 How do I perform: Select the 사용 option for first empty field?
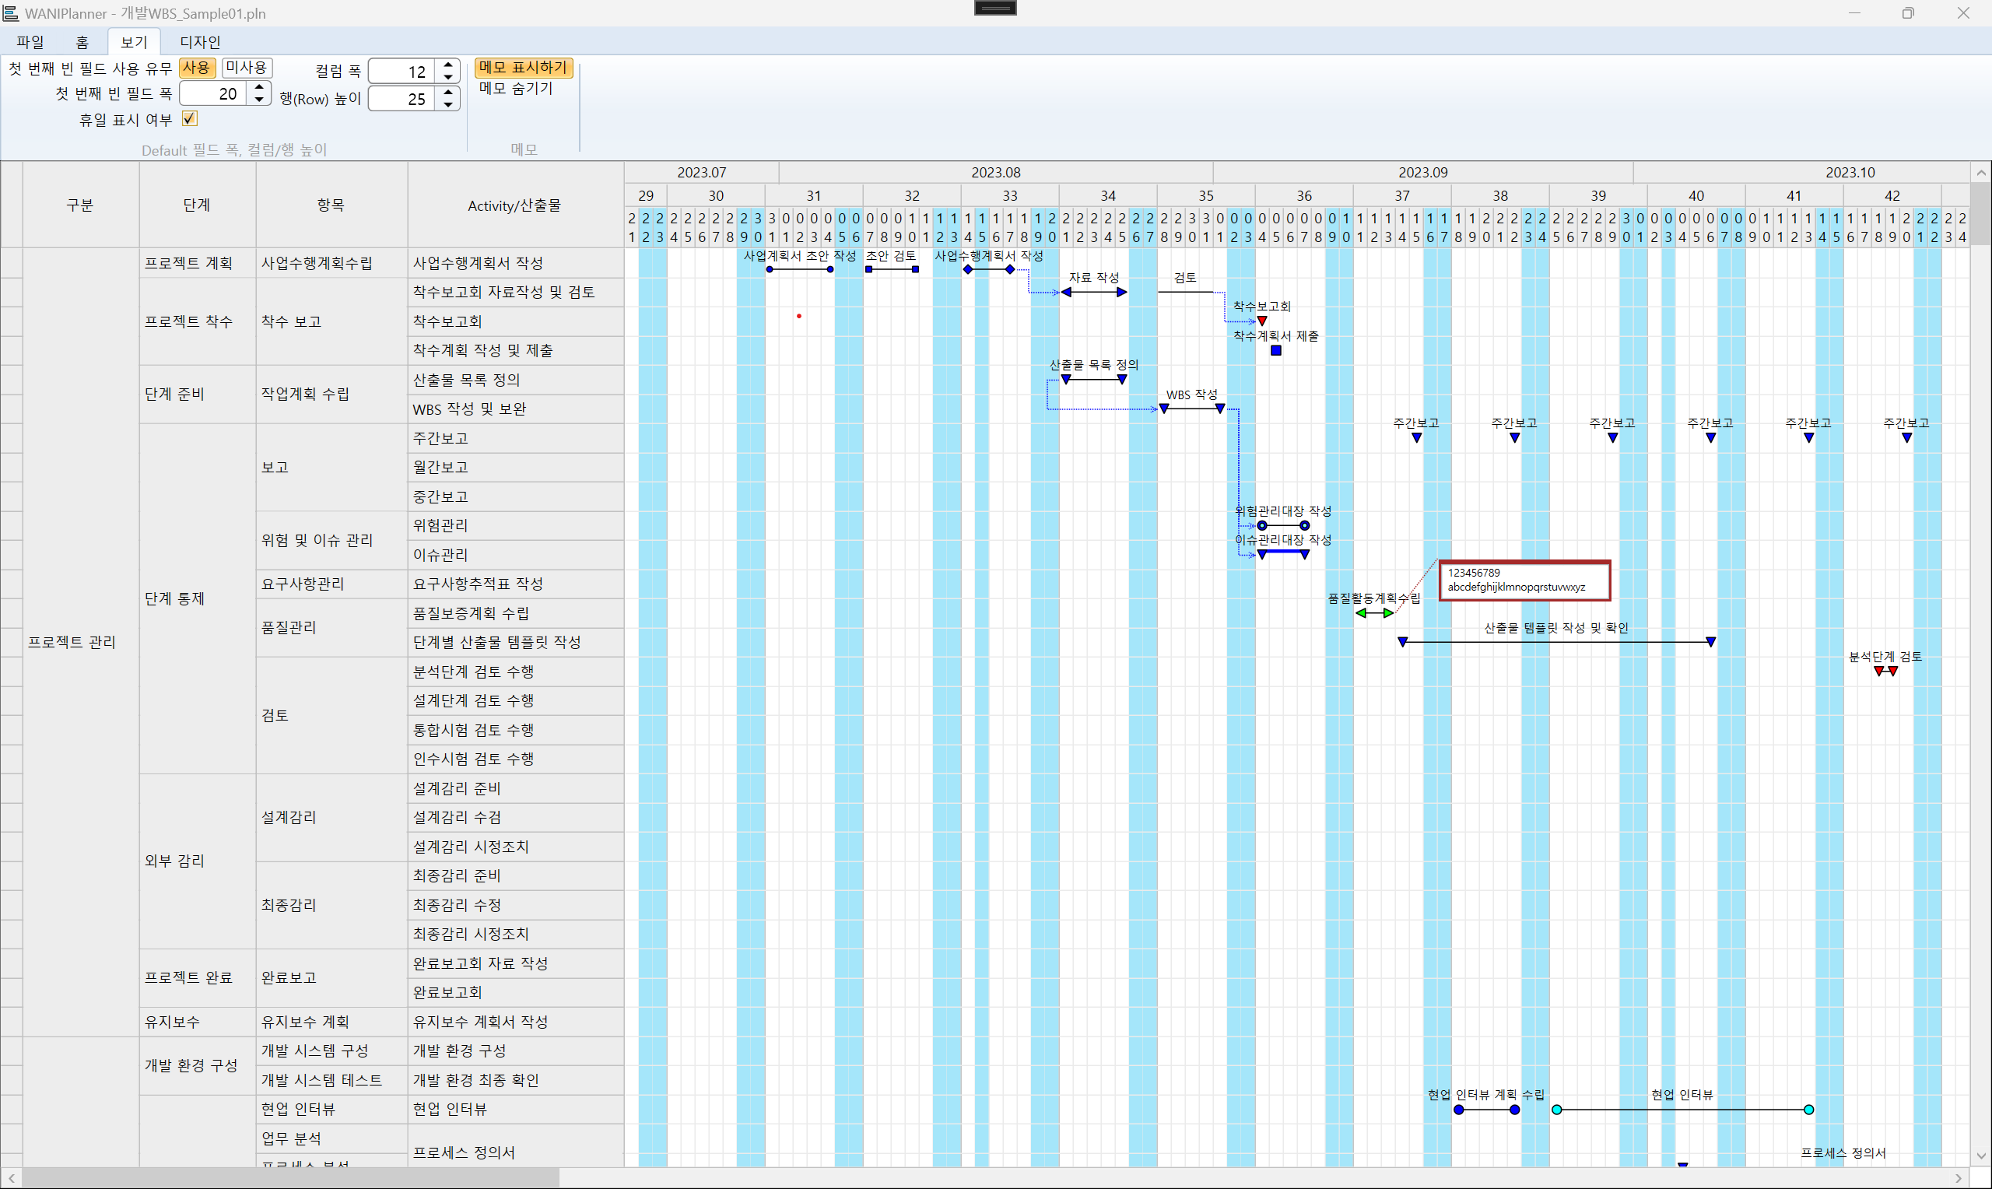(x=196, y=67)
